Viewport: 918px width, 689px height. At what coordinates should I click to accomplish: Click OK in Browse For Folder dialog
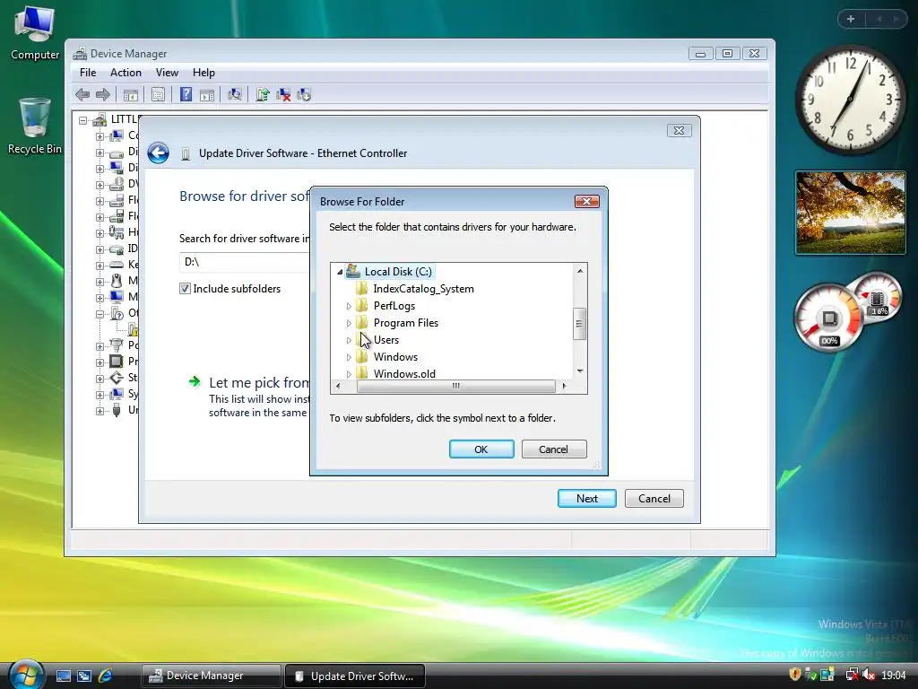481,449
